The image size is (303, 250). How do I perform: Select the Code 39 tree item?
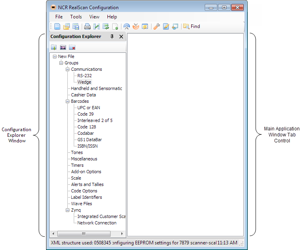(85, 114)
